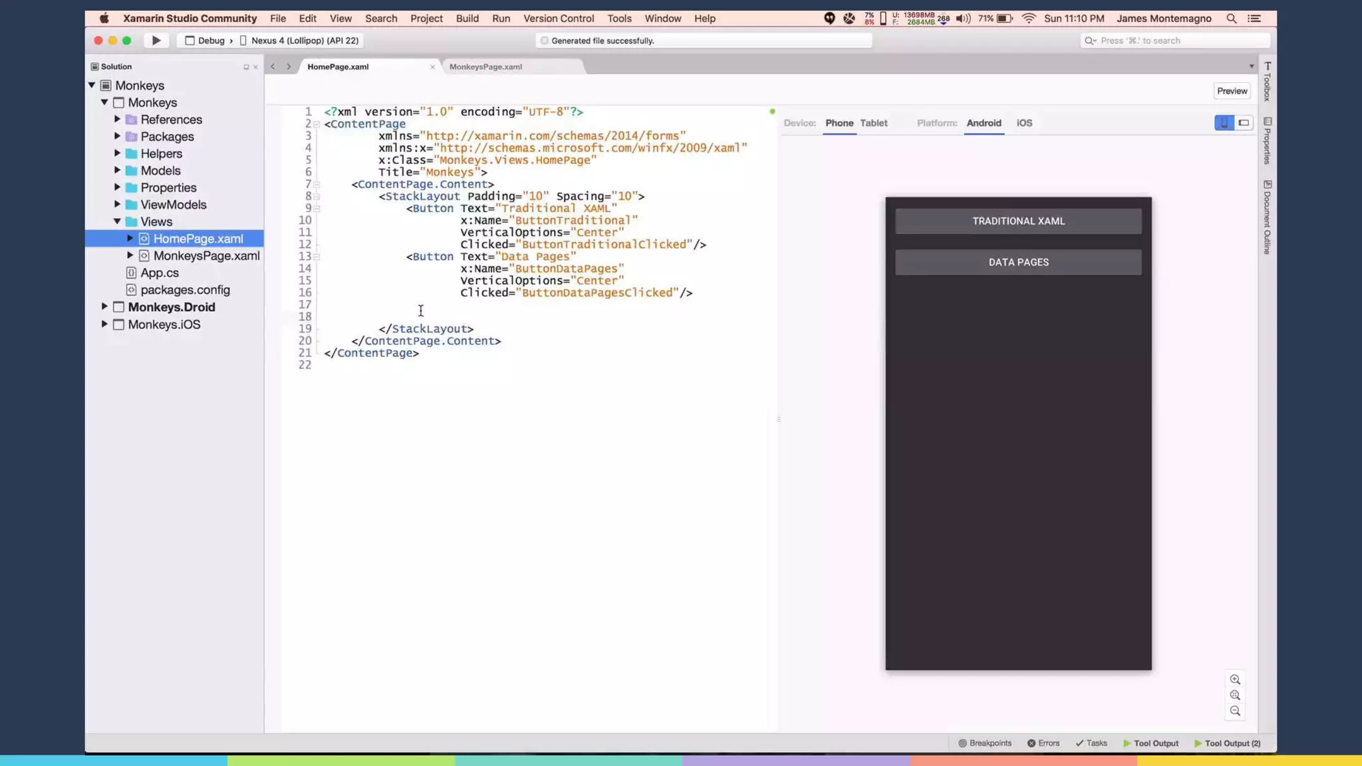Expand the ViewModels folder
The width and height of the screenshot is (1362, 766).
pos(117,204)
